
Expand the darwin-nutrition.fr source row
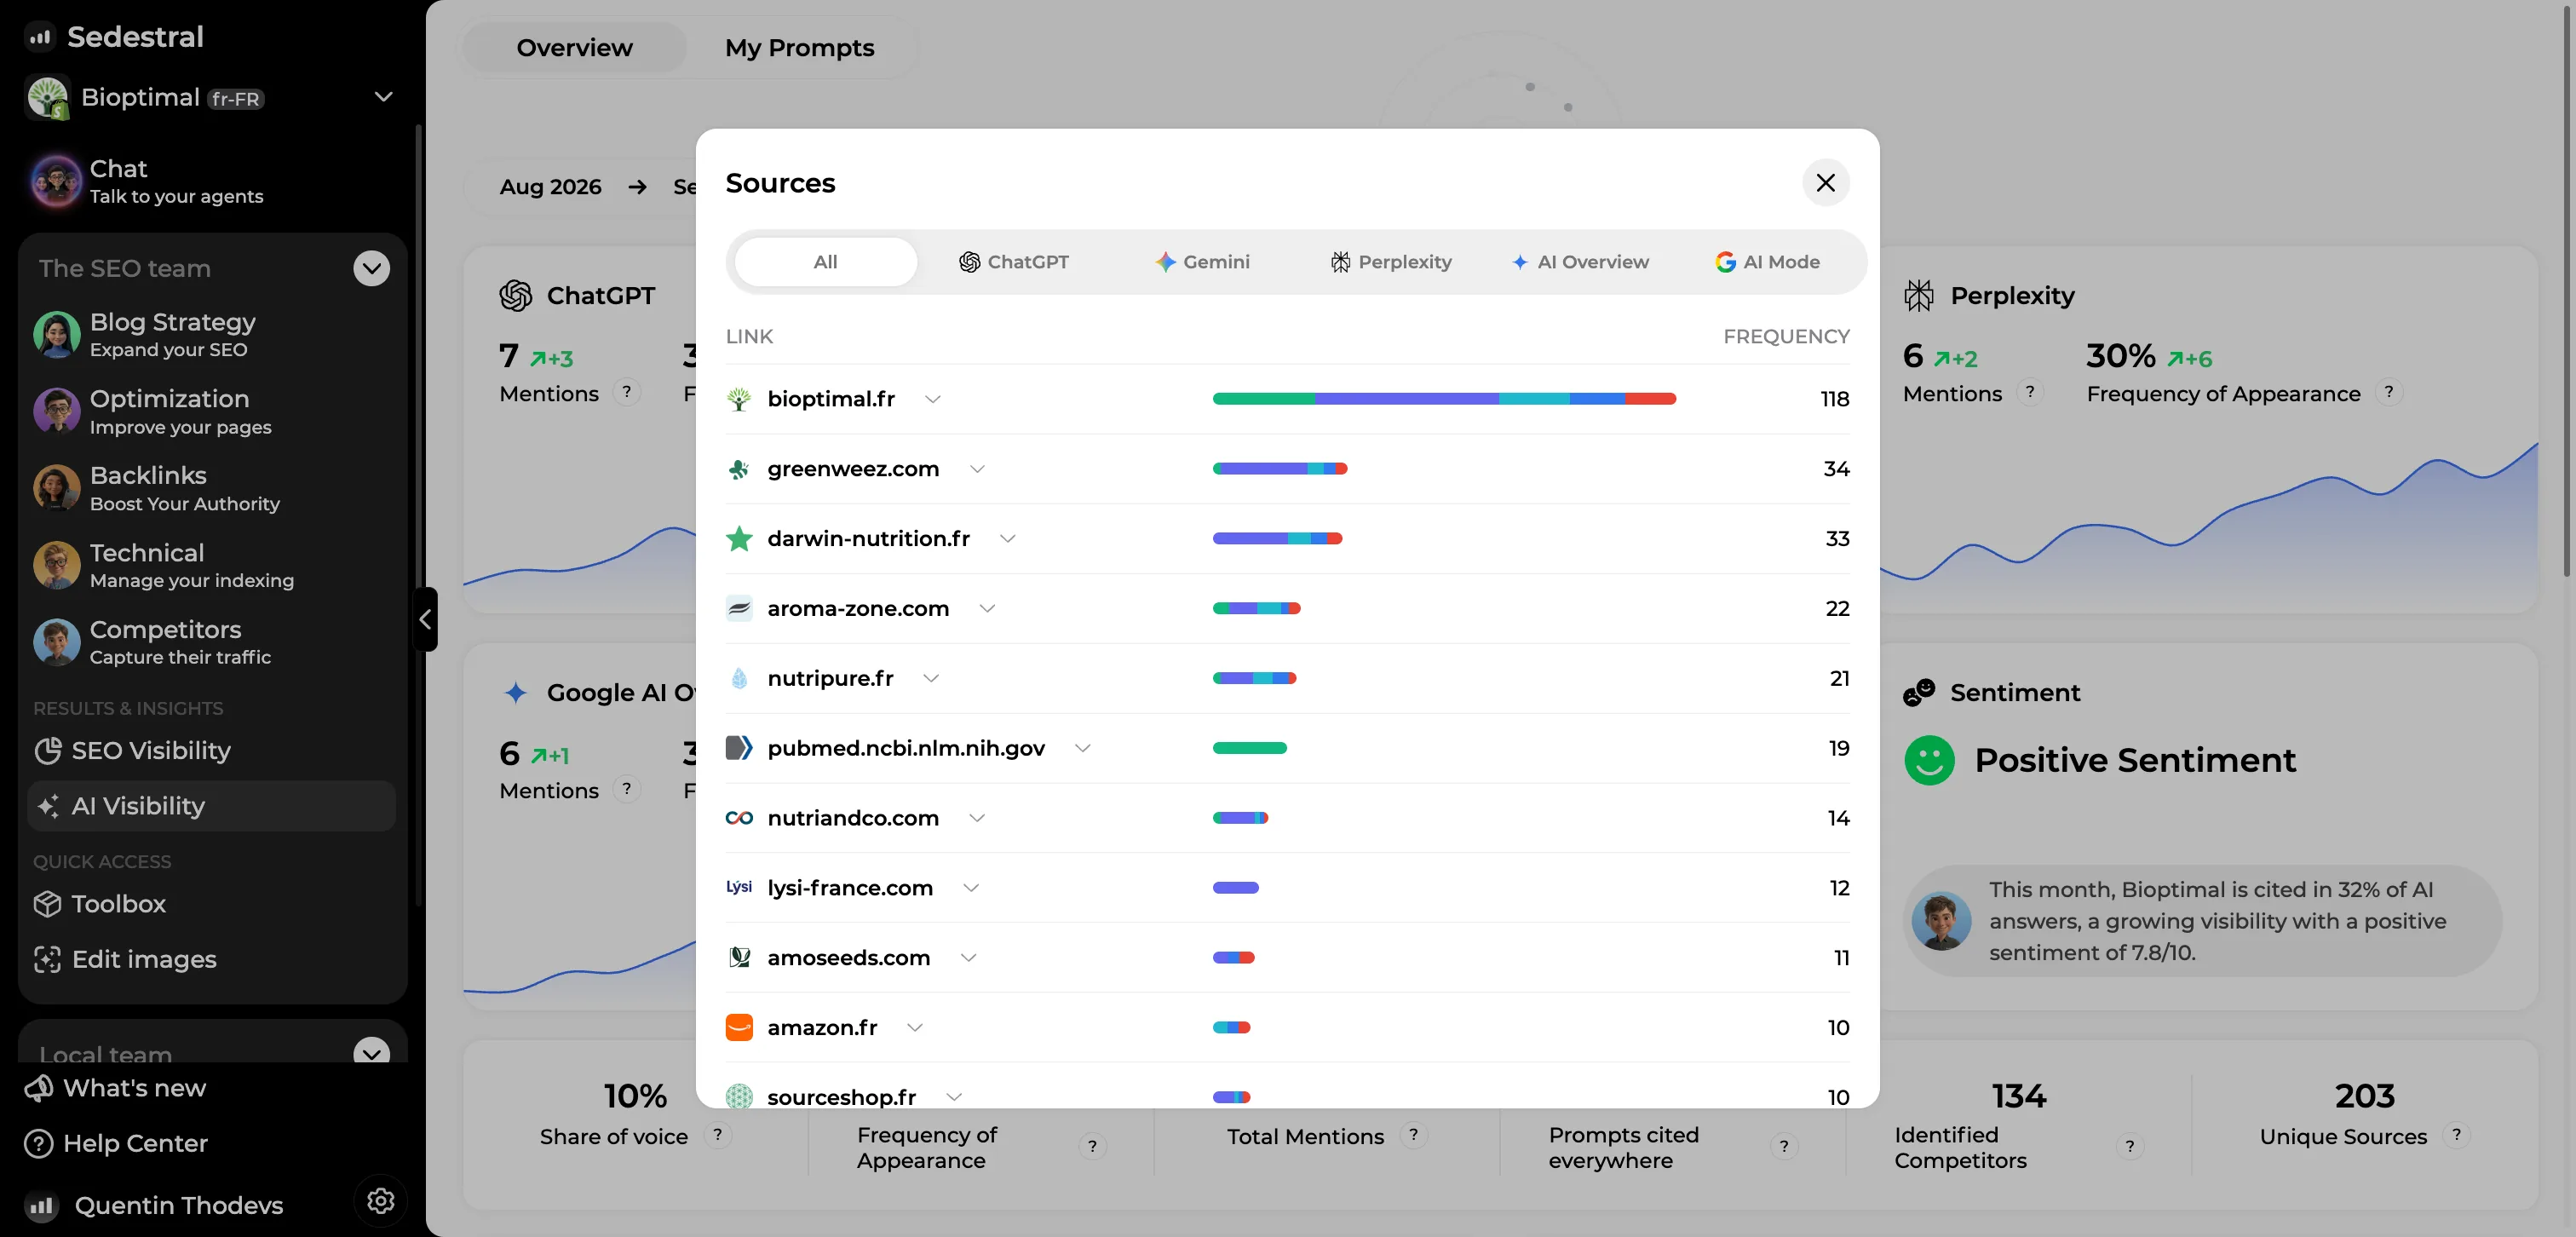point(1008,539)
